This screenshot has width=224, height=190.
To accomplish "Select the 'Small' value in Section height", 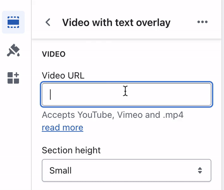I will [x=60, y=171].
